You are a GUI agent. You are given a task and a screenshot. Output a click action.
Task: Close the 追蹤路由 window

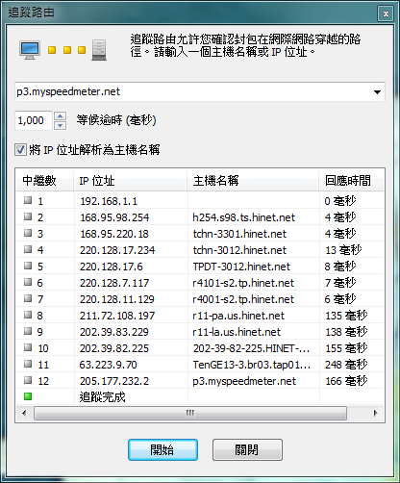(386, 13)
